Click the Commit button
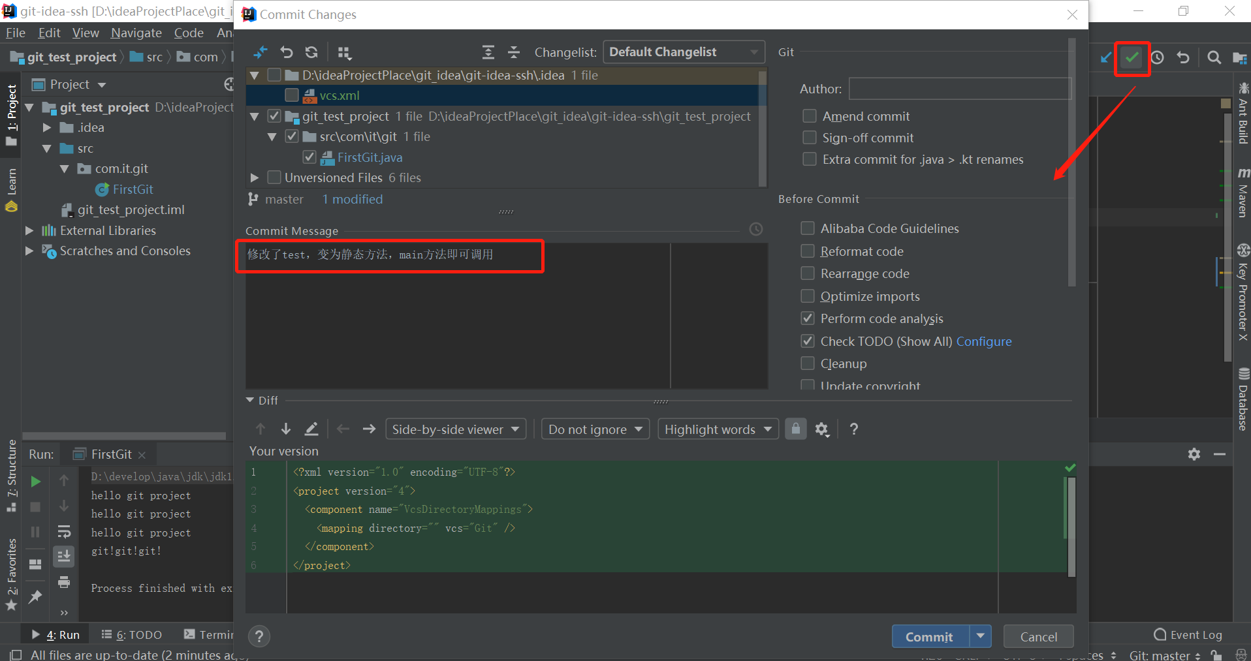Viewport: 1251px width, 661px height. [930, 636]
